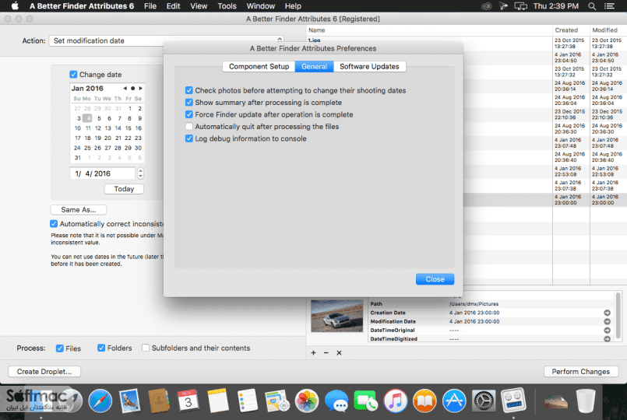Open Messages in the Dock
627x420 pixels.
coord(336,401)
